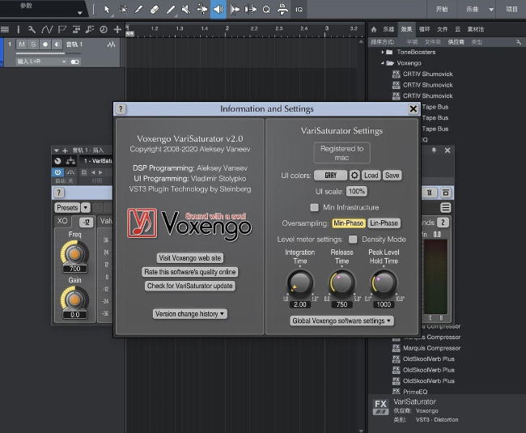Mute track 1 with M button

click(22, 45)
